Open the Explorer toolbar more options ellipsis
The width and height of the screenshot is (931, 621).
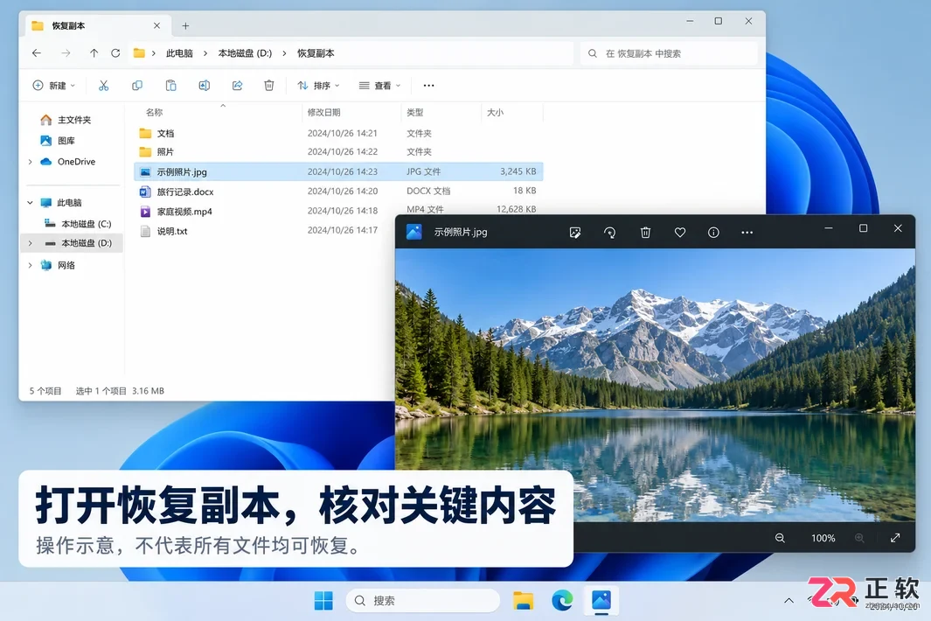[x=428, y=86]
